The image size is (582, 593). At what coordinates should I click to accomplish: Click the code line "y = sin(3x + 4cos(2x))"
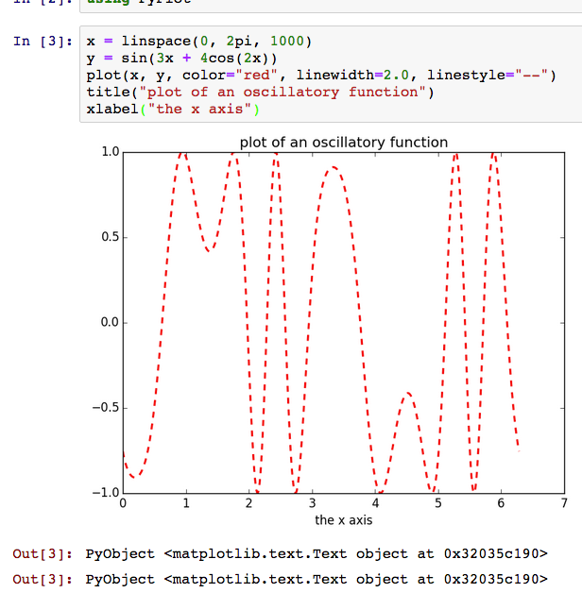(x=181, y=59)
